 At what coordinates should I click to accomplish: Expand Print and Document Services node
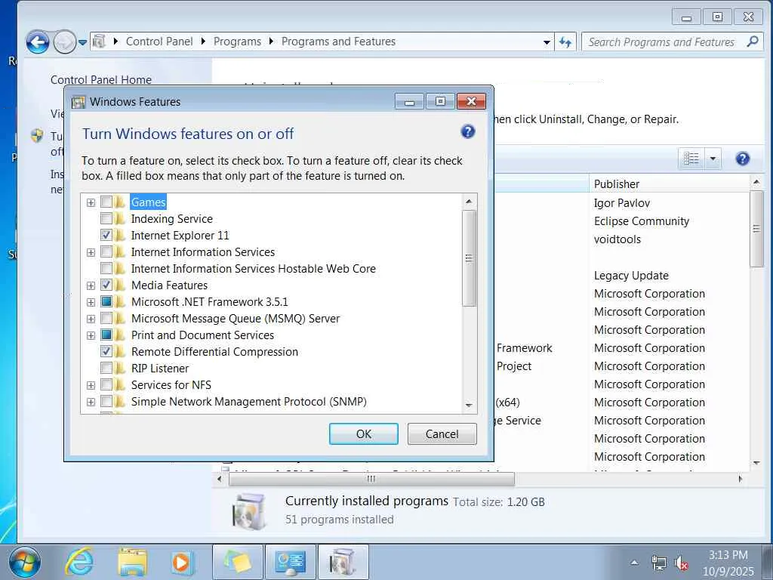(x=91, y=335)
